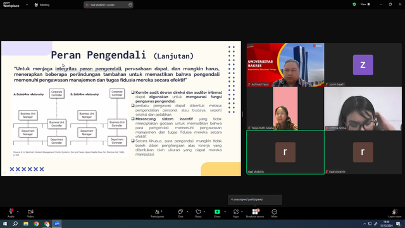Click the green encryption shield icon
Image resolution: width=405 pixels, height=228 pixels.
pyautogui.click(x=354, y=4)
